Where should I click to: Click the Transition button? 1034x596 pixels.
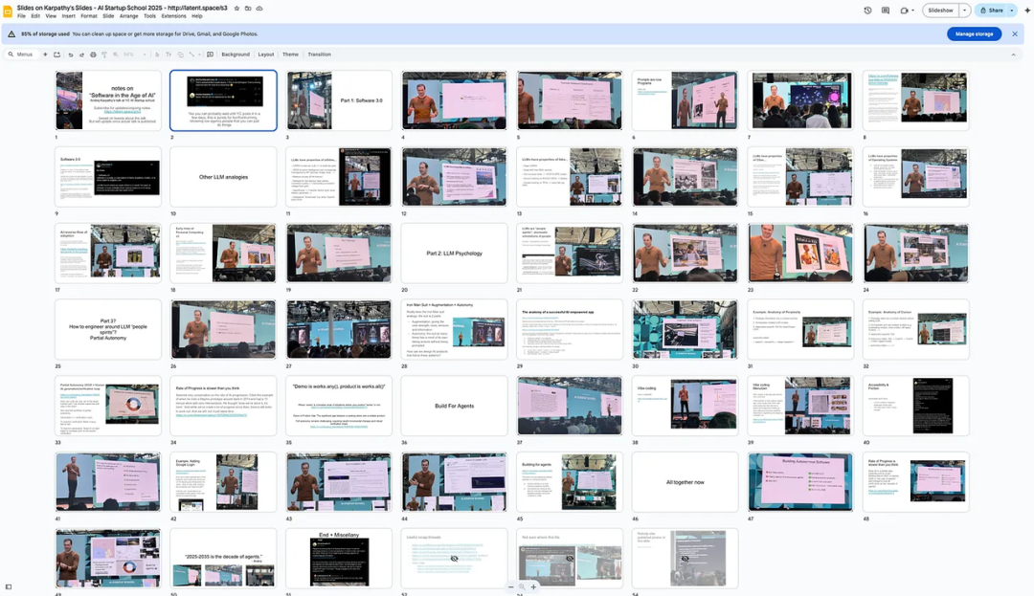[319, 55]
